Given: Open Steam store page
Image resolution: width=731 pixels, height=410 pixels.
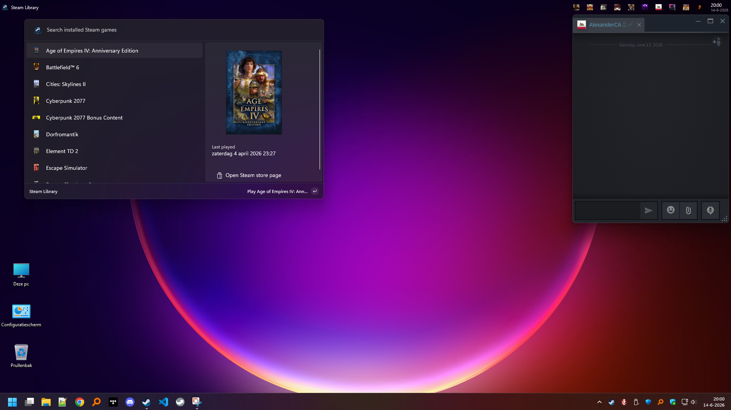Looking at the screenshot, I should pos(249,175).
